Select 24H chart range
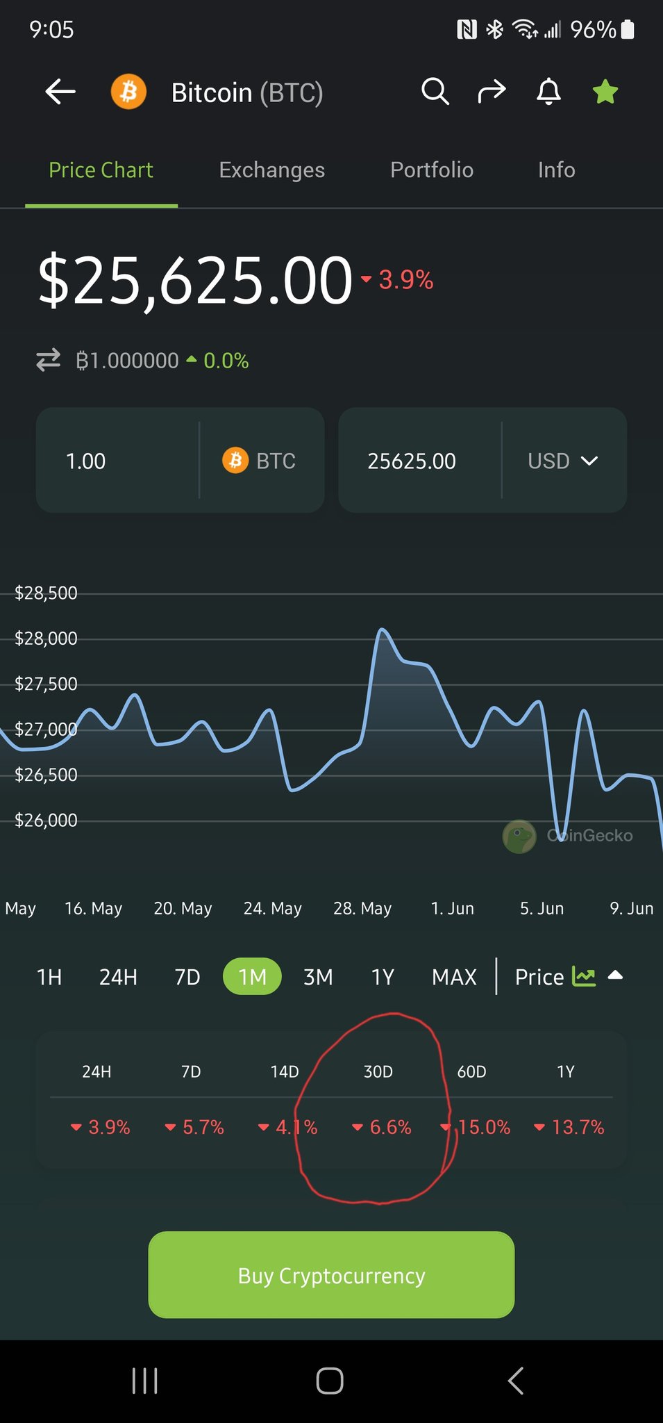 [x=118, y=977]
